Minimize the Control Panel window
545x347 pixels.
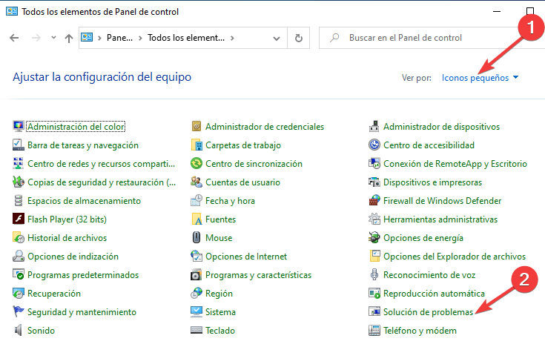pyautogui.click(x=497, y=11)
